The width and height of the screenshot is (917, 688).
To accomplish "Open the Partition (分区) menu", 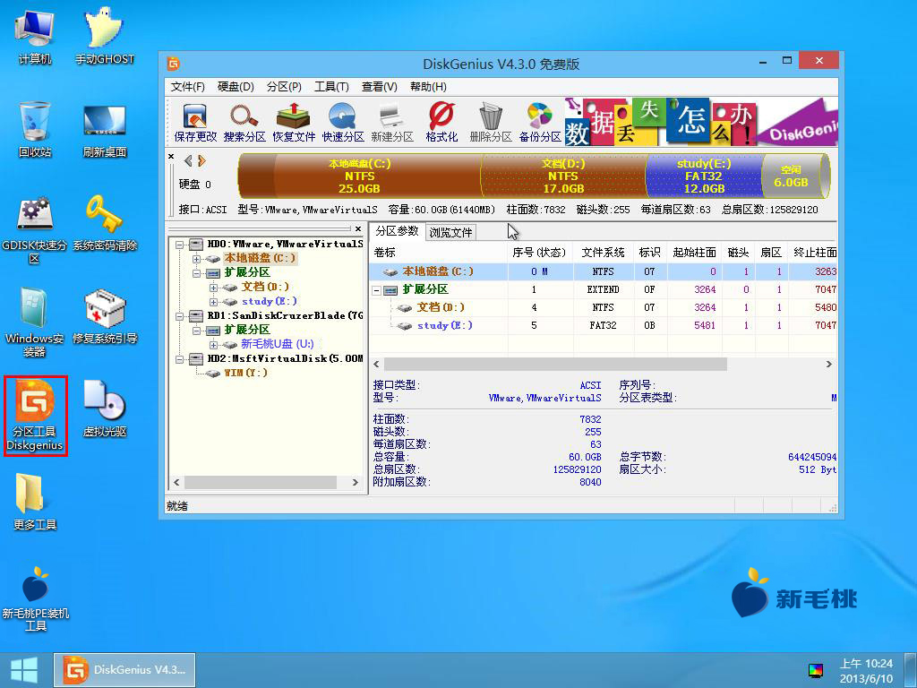I will pyautogui.click(x=284, y=87).
